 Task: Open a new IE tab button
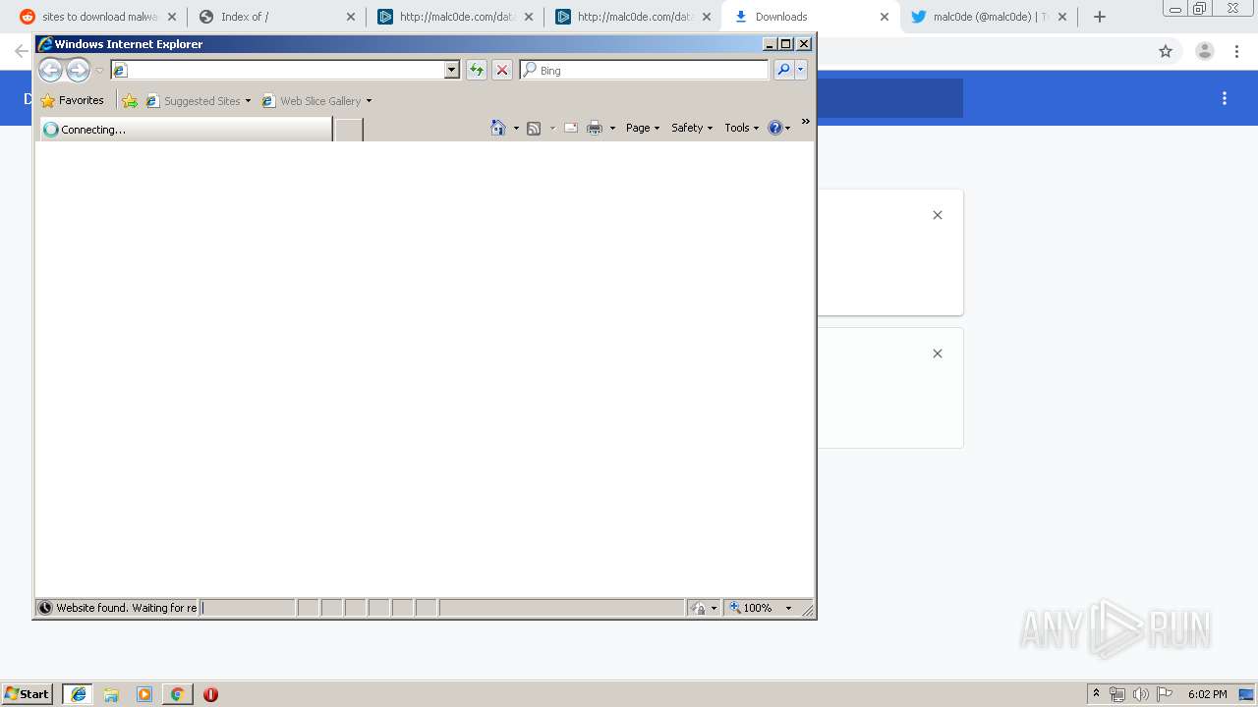pos(348,129)
